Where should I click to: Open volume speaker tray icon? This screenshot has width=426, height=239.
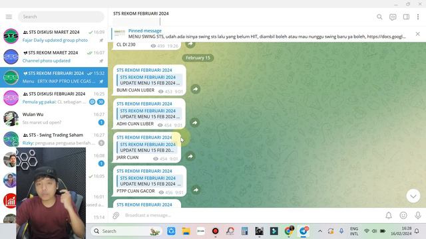click(x=374, y=231)
